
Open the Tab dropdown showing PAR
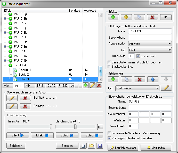tap(150, 50)
